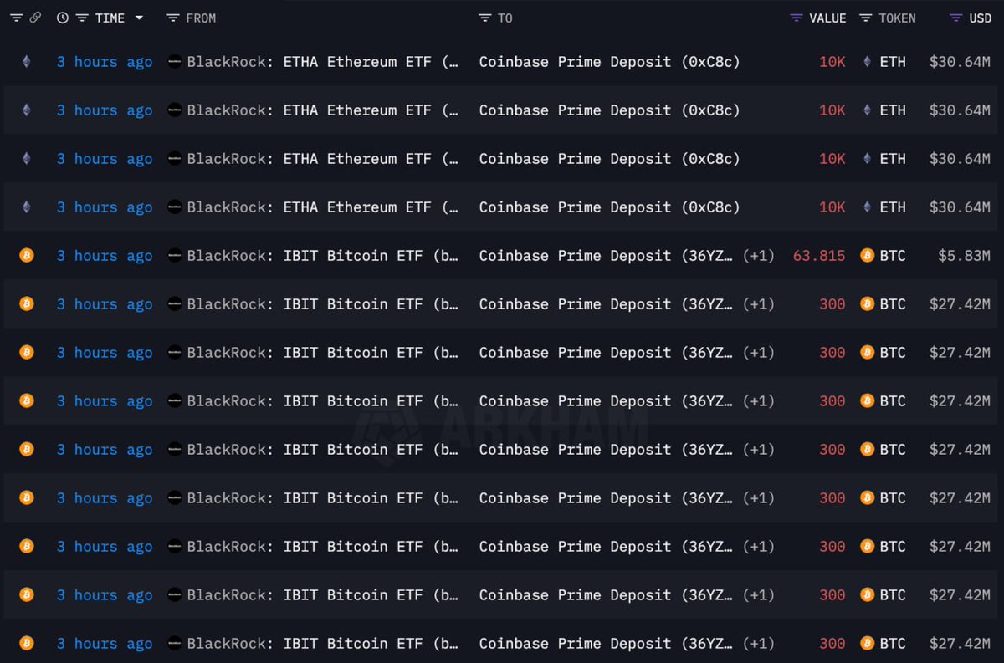
Task: Click the leftmost filter icon in the header
Action: tap(16, 18)
